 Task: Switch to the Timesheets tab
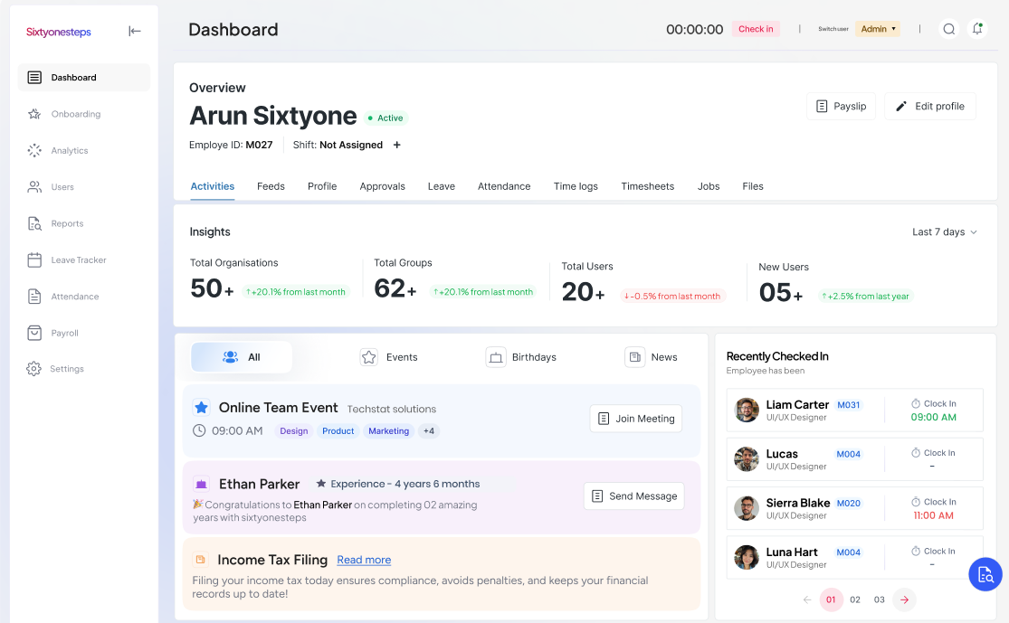[647, 186]
